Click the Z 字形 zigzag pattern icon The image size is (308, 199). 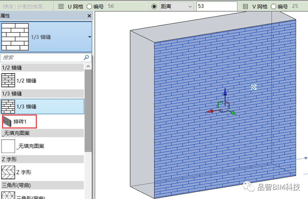tap(8, 172)
